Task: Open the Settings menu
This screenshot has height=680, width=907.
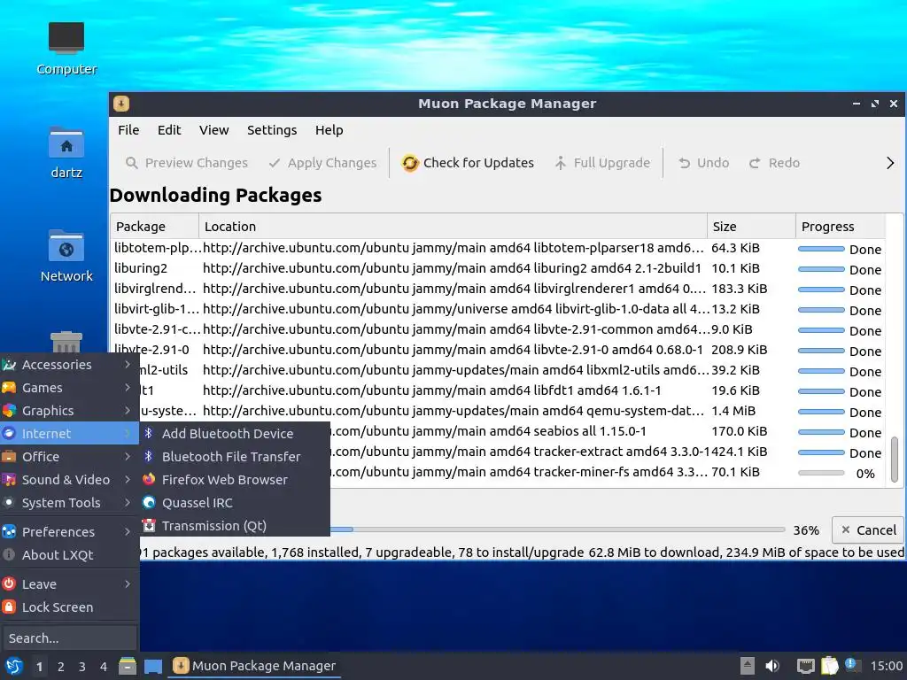Action: click(272, 130)
